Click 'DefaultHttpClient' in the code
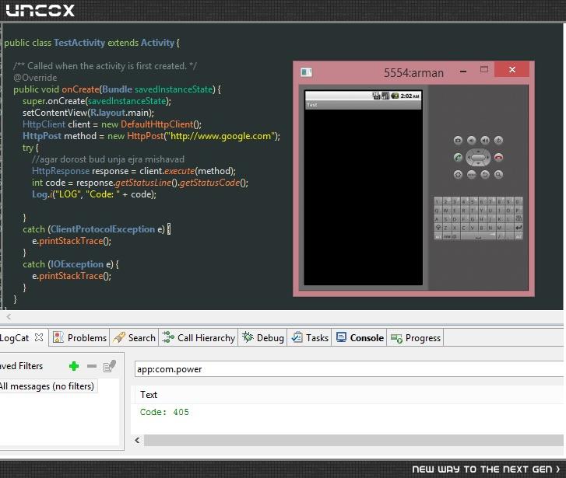Viewport: 566px width, 478px height. point(156,124)
